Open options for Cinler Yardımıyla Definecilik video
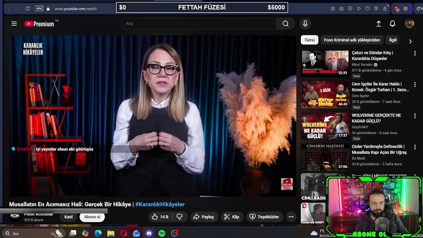Viewport: 423px width, 238px height. point(415,147)
